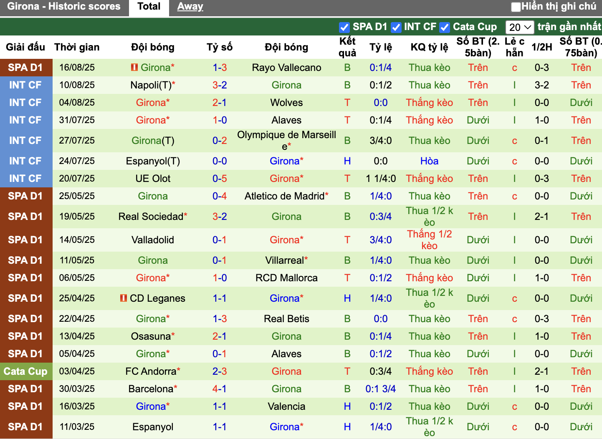Click the Kết quả column header
602x439 pixels.
(x=347, y=47)
